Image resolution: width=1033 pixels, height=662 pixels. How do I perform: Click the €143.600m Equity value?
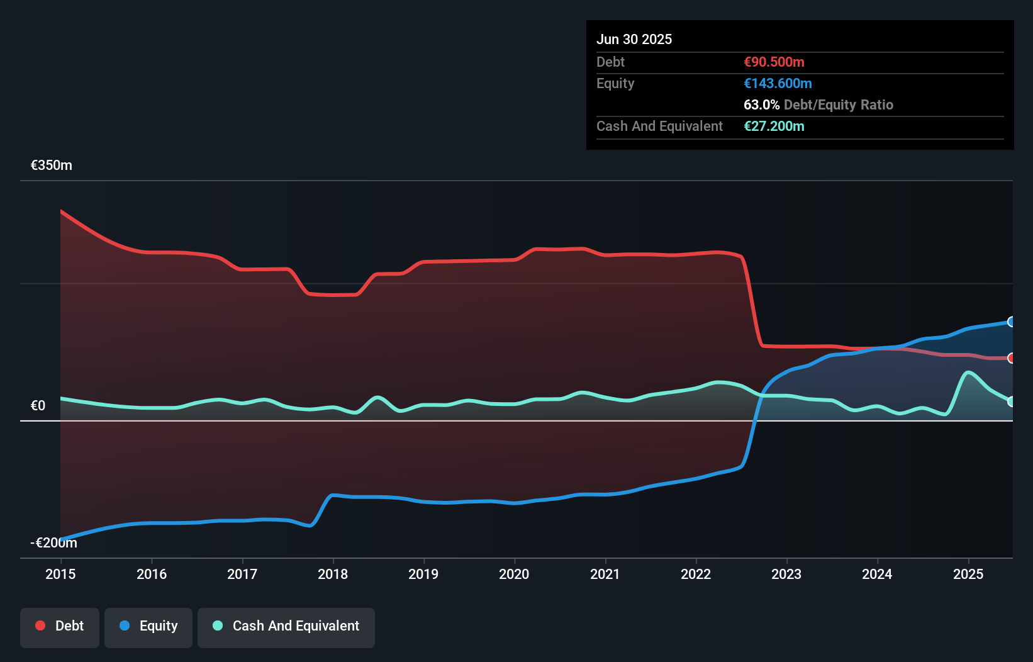778,83
